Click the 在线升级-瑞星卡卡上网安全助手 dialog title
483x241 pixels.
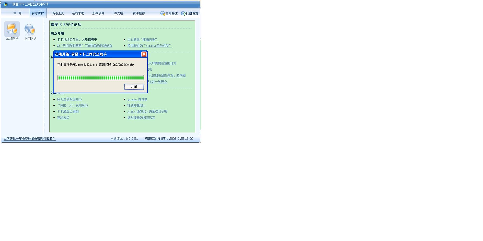point(81,54)
